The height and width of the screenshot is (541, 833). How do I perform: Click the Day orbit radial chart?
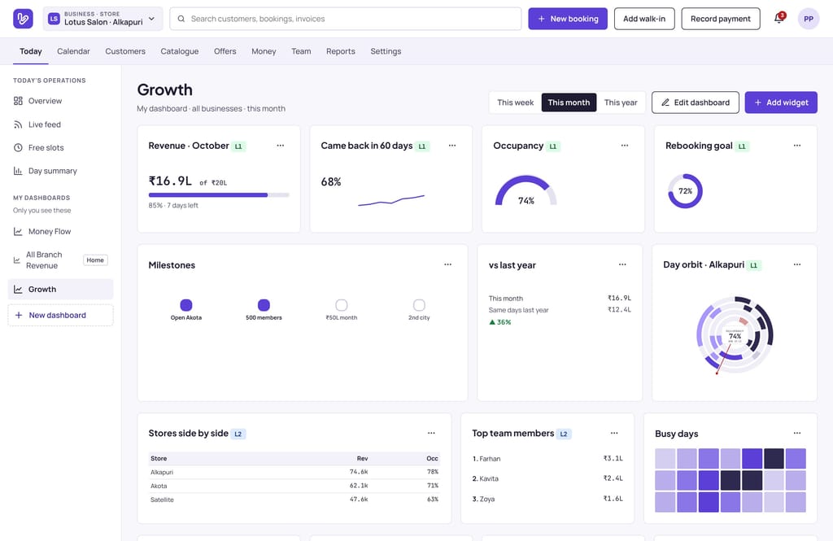click(735, 335)
